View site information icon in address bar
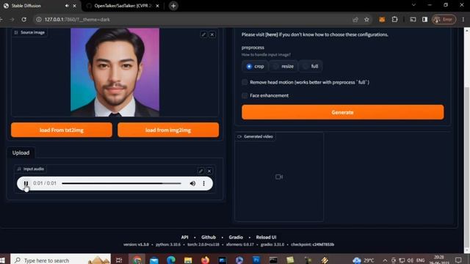 pos(39,20)
